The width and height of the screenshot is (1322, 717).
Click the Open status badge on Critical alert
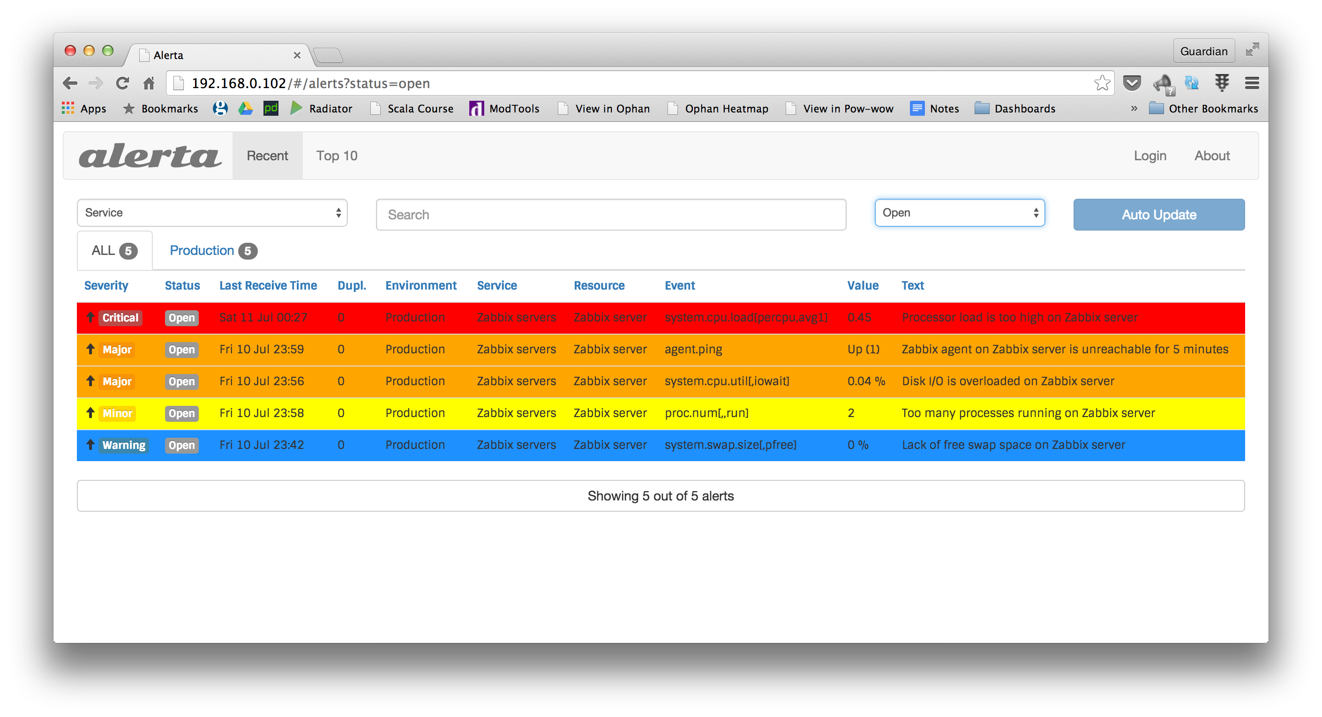[x=182, y=317]
